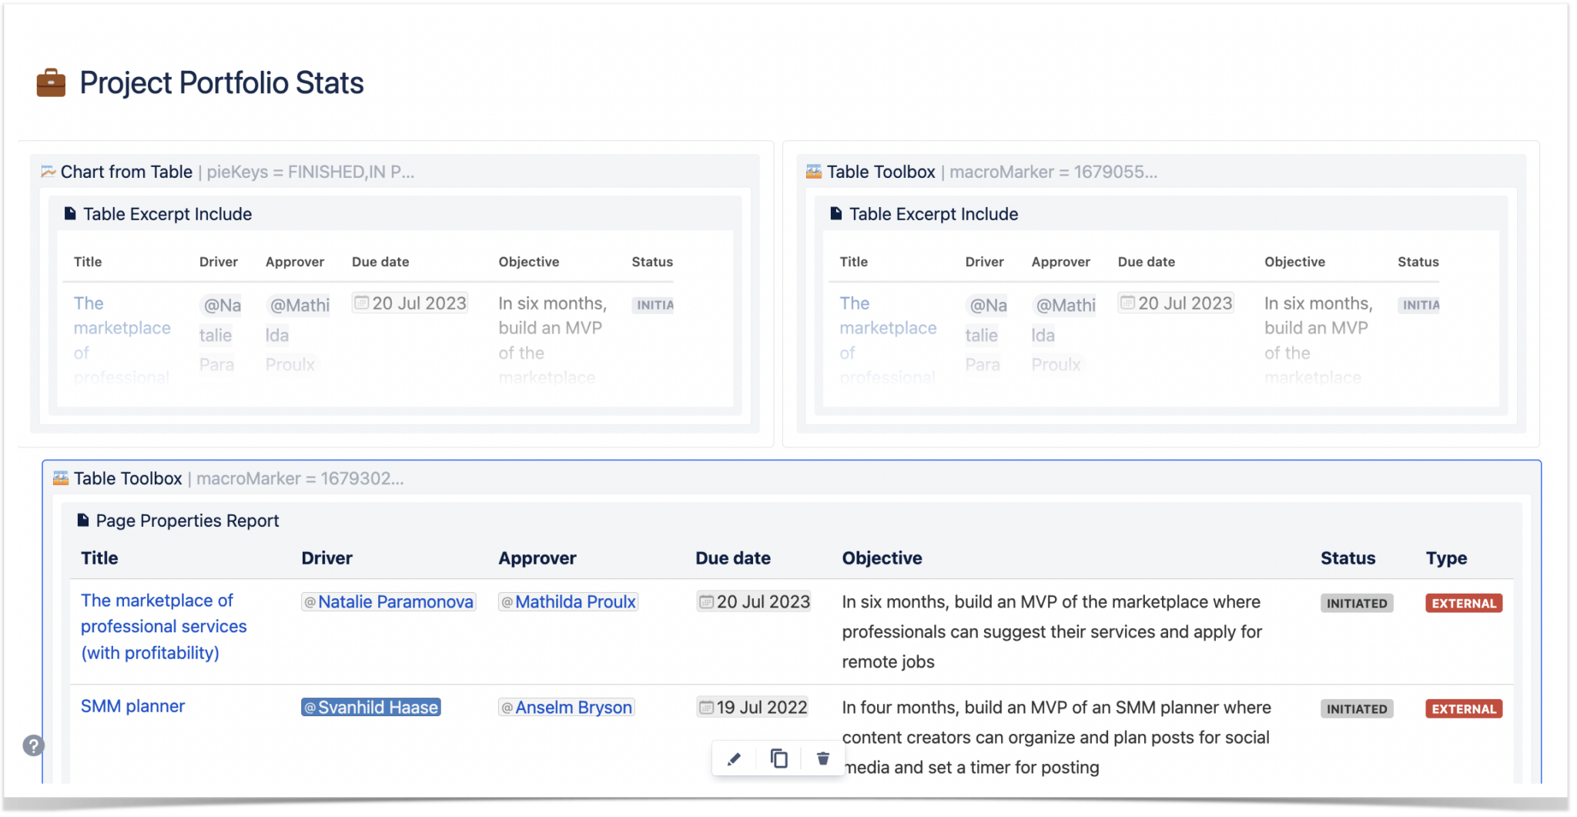Click the @Anselm Bryson mention
Image resolution: width=1577 pixels, height=817 pixels.
(566, 707)
